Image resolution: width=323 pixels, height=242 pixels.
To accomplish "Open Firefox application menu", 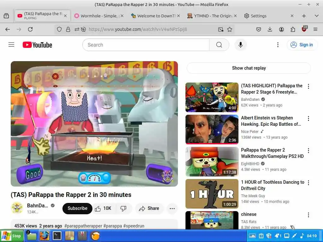I will [315, 29].
